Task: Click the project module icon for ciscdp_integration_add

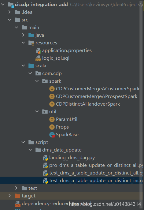Action: coord(11,5)
